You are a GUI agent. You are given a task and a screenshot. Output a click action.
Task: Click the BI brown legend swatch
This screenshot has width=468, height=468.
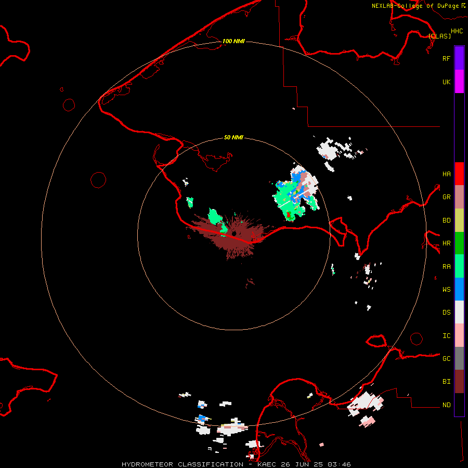[x=459, y=382]
